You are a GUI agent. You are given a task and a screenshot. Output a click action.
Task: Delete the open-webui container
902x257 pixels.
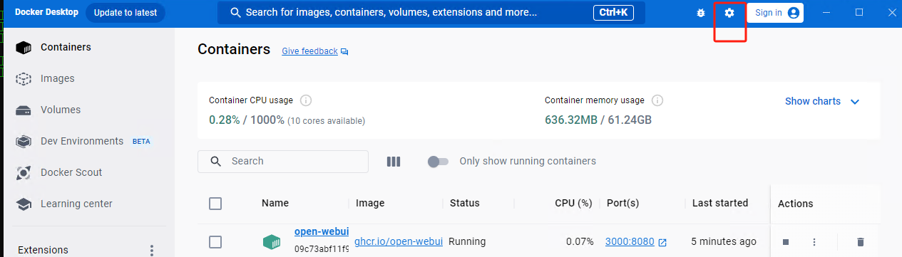(x=860, y=242)
